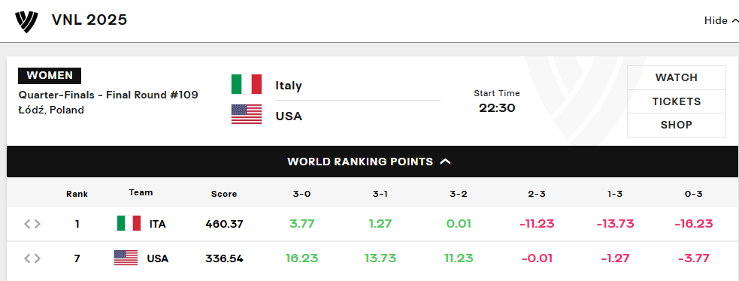
Task: Collapse the panel with Hide toggle
Action: click(721, 21)
